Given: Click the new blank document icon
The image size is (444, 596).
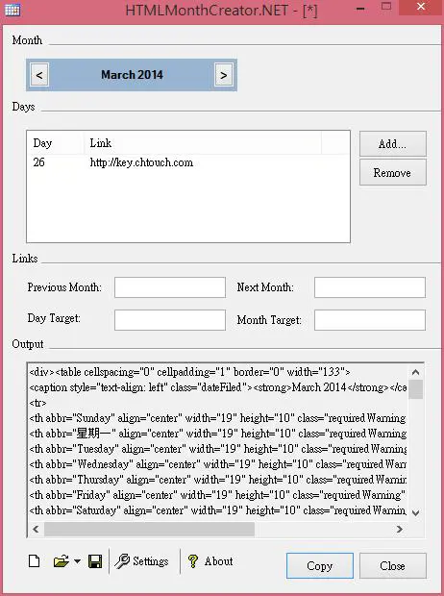Looking at the screenshot, I should coord(35,561).
